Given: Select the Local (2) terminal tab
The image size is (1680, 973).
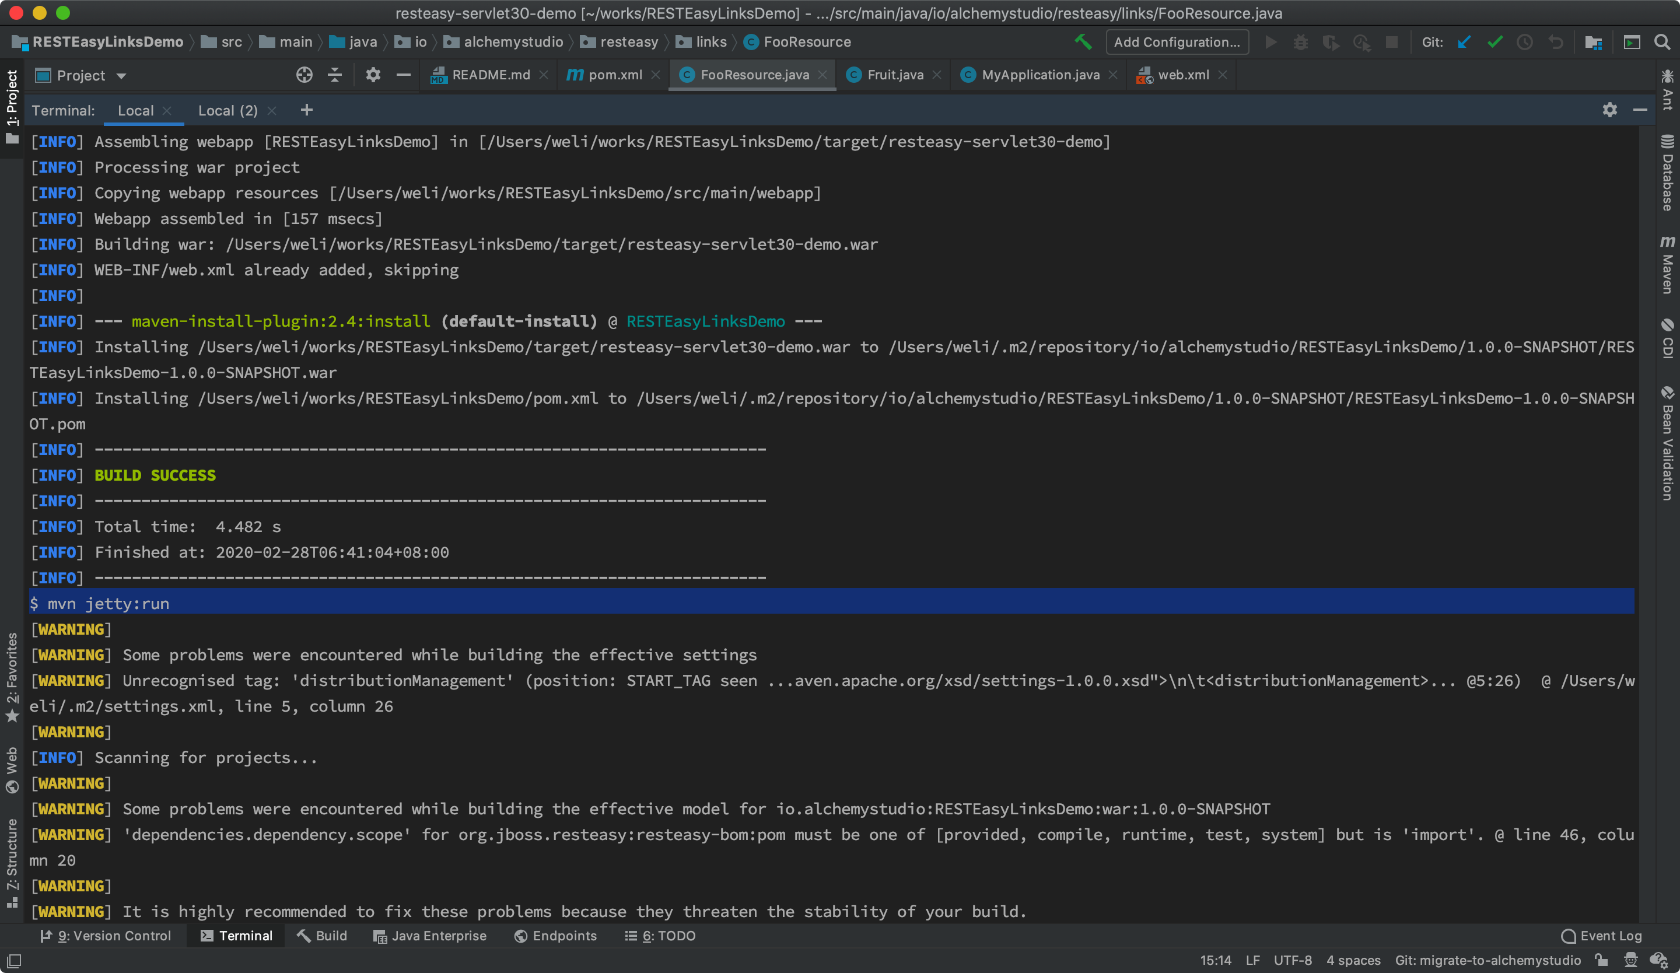Looking at the screenshot, I should pos(228,111).
